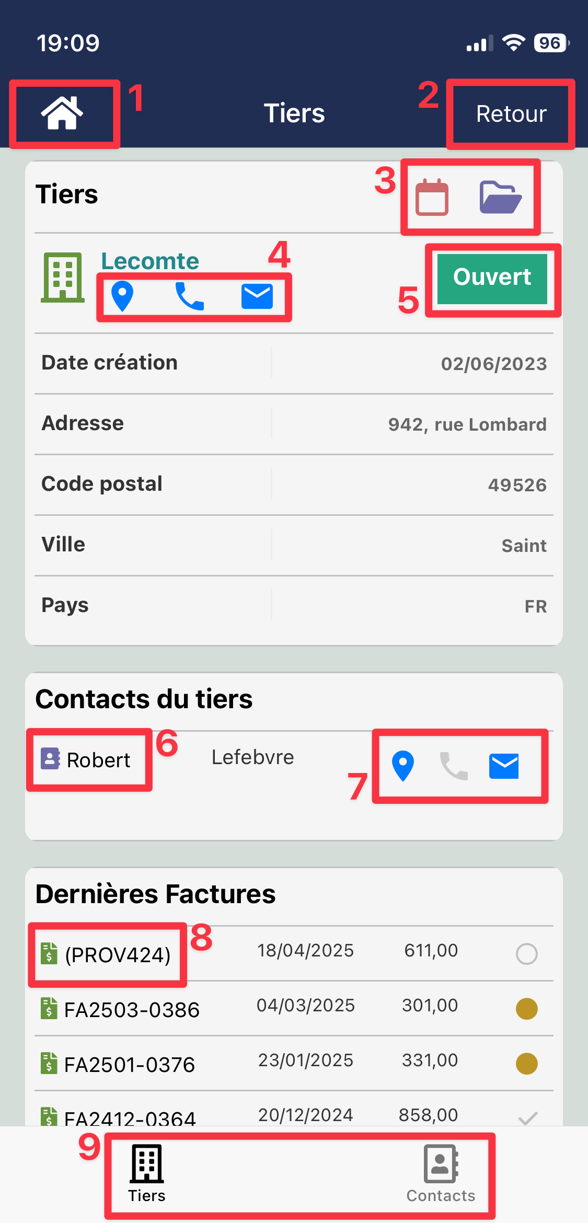Open the Lecomte company name link
The image size is (588, 1223).
pos(150,261)
